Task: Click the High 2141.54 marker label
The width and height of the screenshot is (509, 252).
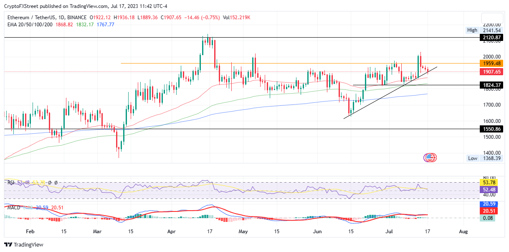Action: click(484, 30)
